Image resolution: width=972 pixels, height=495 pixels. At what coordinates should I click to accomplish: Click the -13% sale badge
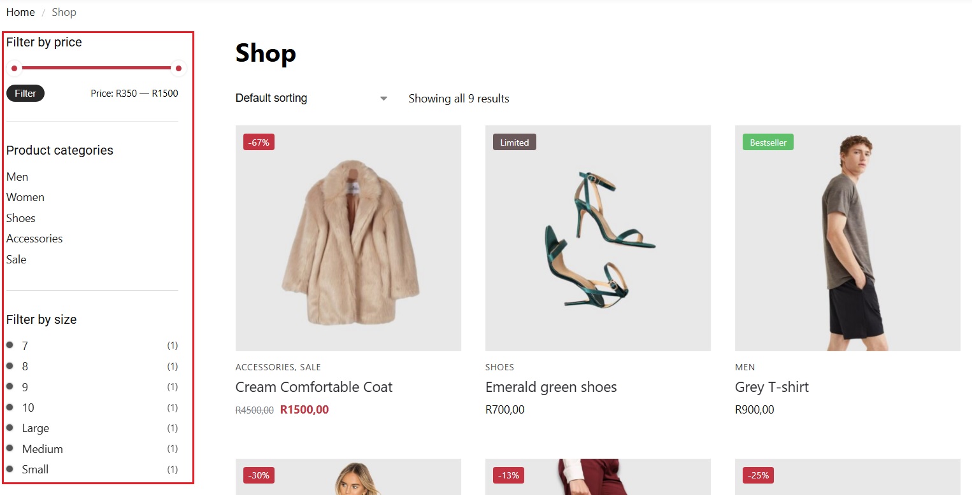[508, 475]
